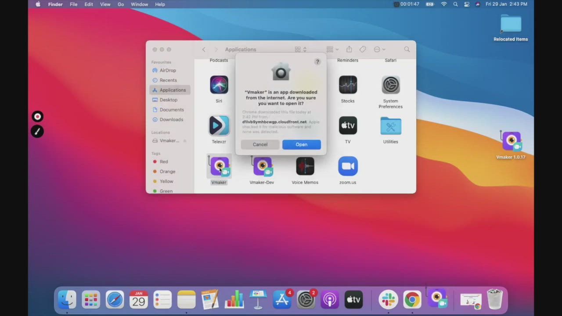Open Control Center in menu bar
The width and height of the screenshot is (562, 316).
coord(466,4)
